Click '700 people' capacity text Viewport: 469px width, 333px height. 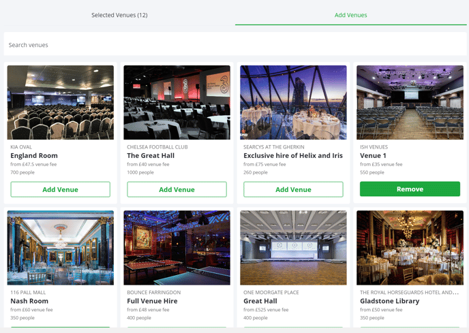click(x=22, y=172)
